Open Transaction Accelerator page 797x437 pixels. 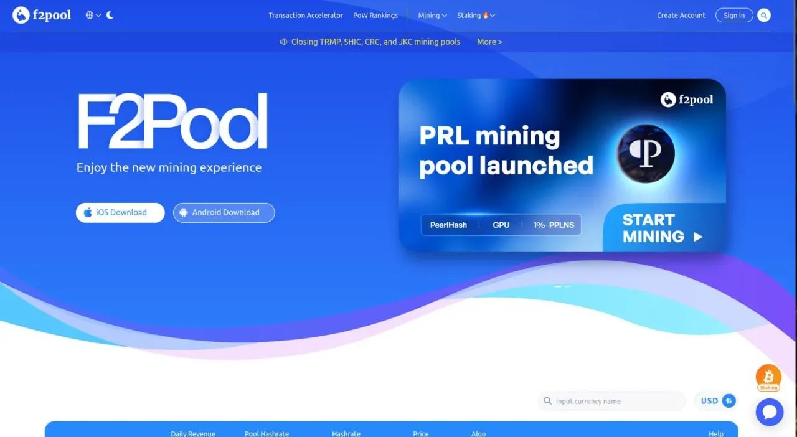(306, 16)
